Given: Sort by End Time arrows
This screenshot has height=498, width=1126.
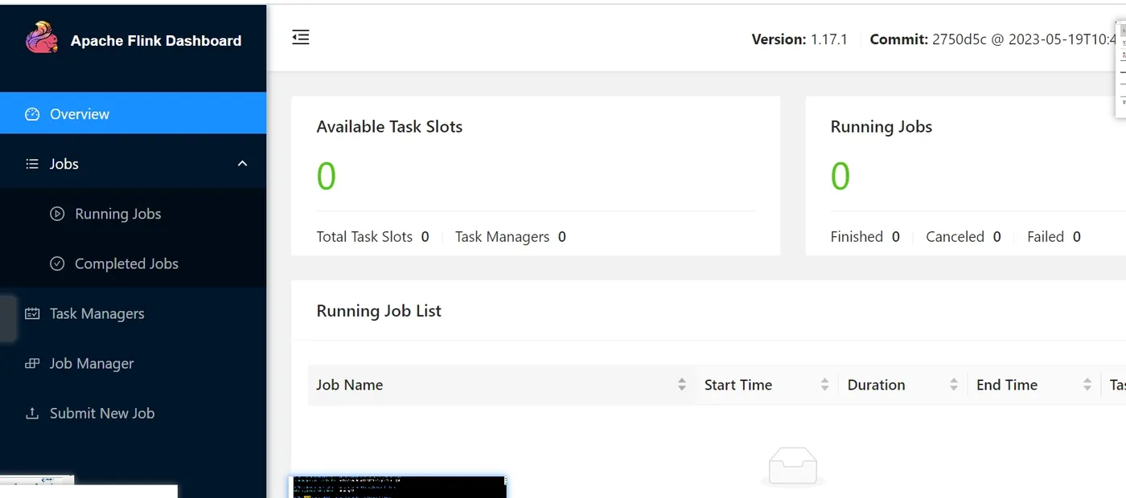Looking at the screenshot, I should 1087,385.
